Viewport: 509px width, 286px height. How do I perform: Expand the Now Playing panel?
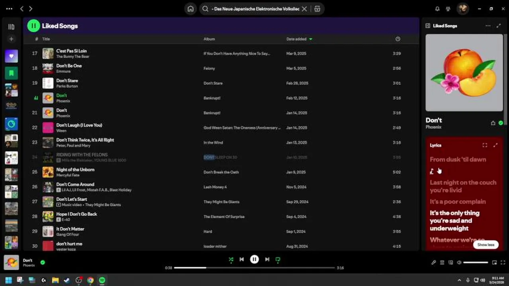pos(499,26)
